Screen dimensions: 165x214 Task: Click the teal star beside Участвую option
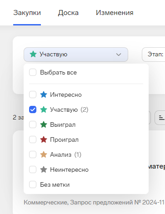(44, 109)
